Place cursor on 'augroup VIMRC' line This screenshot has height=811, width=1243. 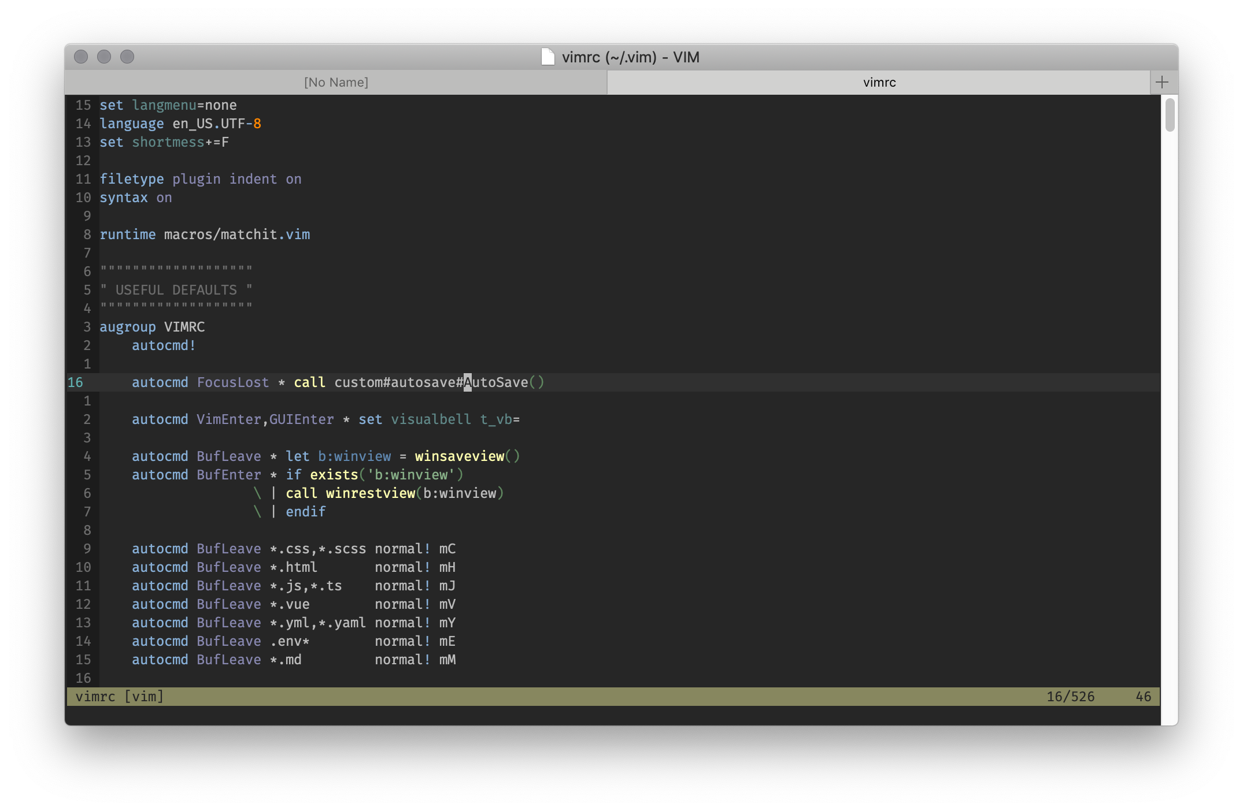152,327
